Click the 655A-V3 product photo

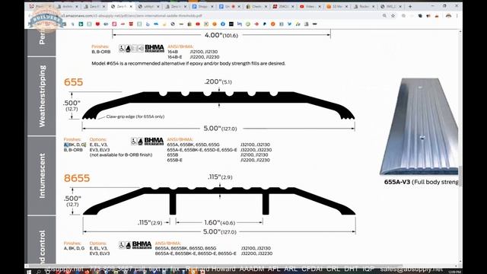419,127
